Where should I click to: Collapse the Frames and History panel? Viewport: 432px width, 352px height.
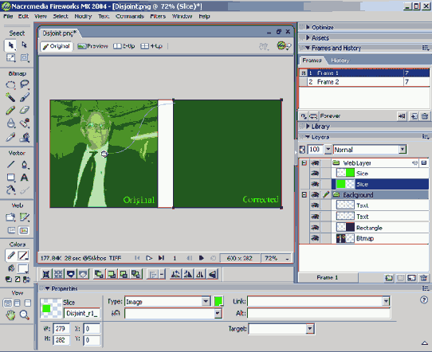308,48
